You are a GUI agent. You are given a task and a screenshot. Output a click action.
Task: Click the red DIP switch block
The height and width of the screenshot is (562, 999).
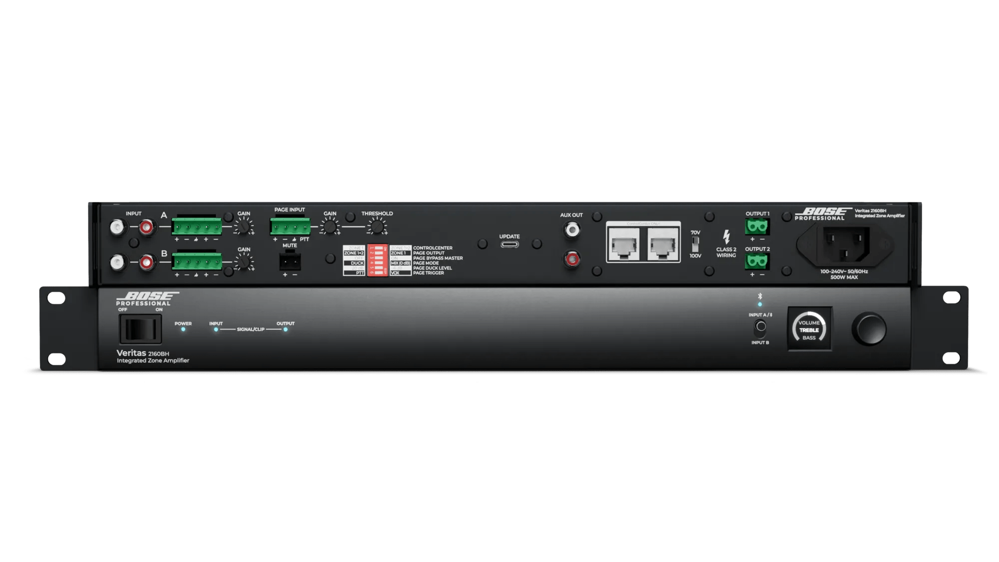coord(378,260)
